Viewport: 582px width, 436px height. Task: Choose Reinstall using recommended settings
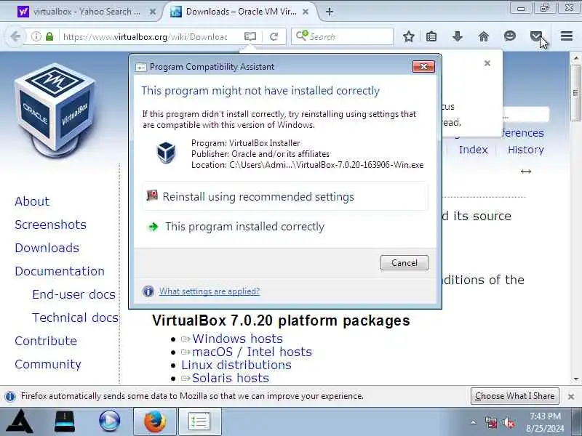(285, 196)
